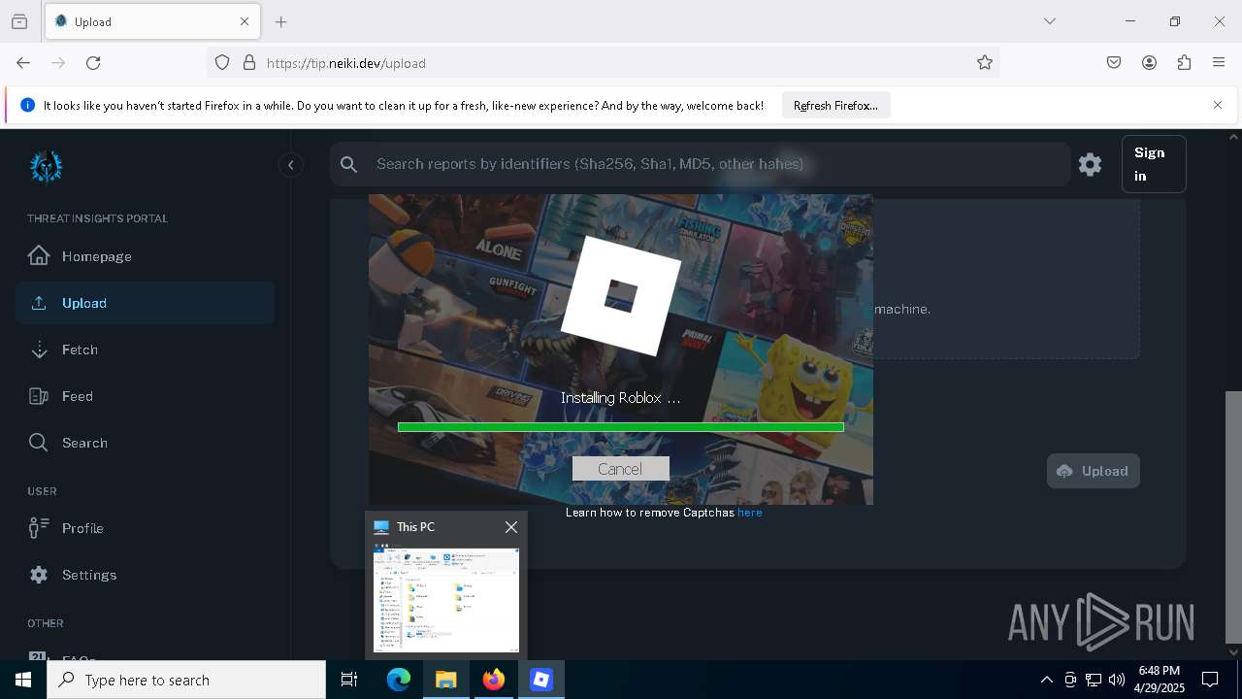Select Upload in the sidebar
The height and width of the screenshot is (699, 1242).
(146, 303)
